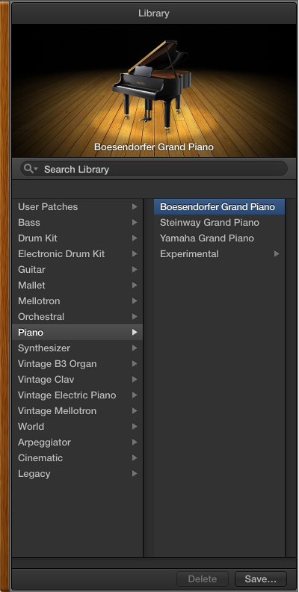The image size is (299, 592).
Task: Expand the Legacy category arrow
Action: [135, 473]
